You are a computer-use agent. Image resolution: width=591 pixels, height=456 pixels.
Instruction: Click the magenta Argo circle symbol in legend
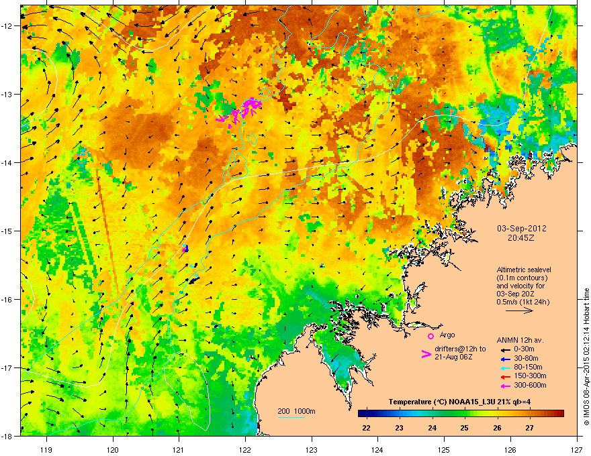(x=430, y=336)
